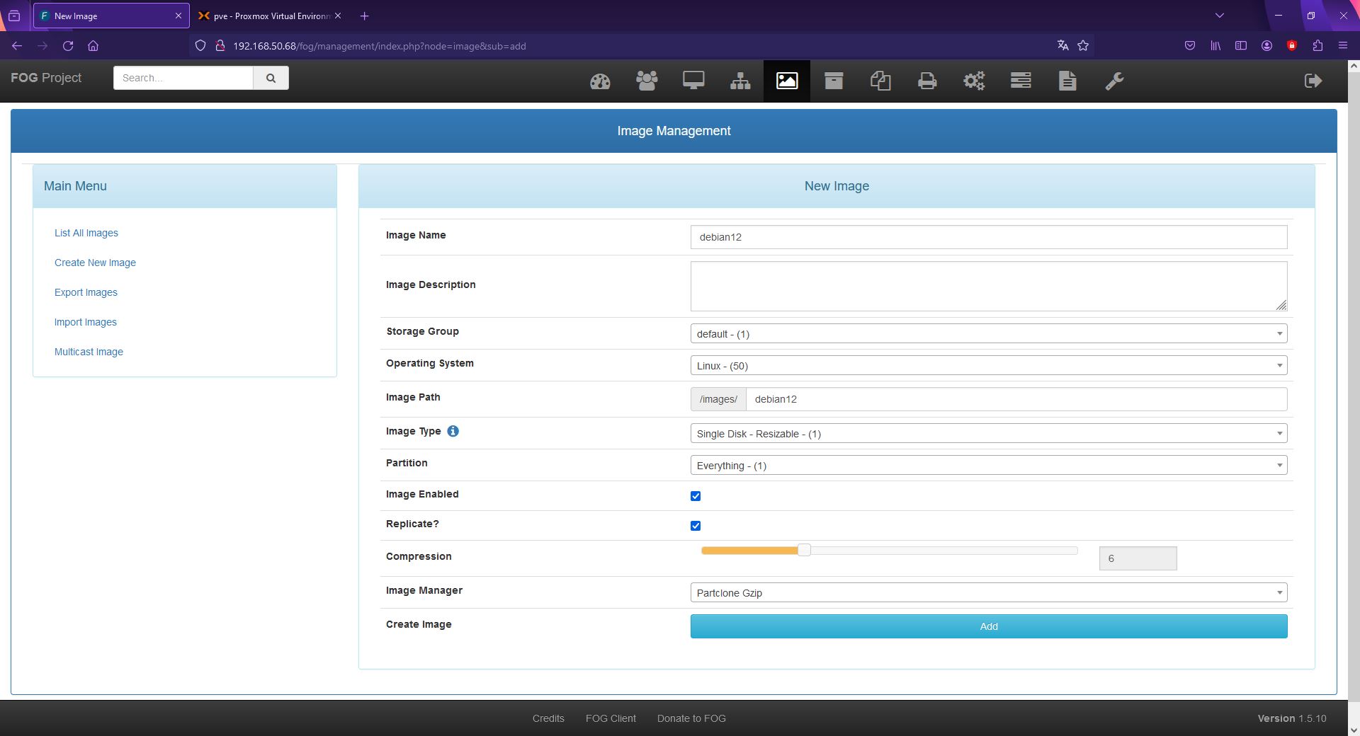
Task: Open Multicast Image link
Action: [89, 352]
